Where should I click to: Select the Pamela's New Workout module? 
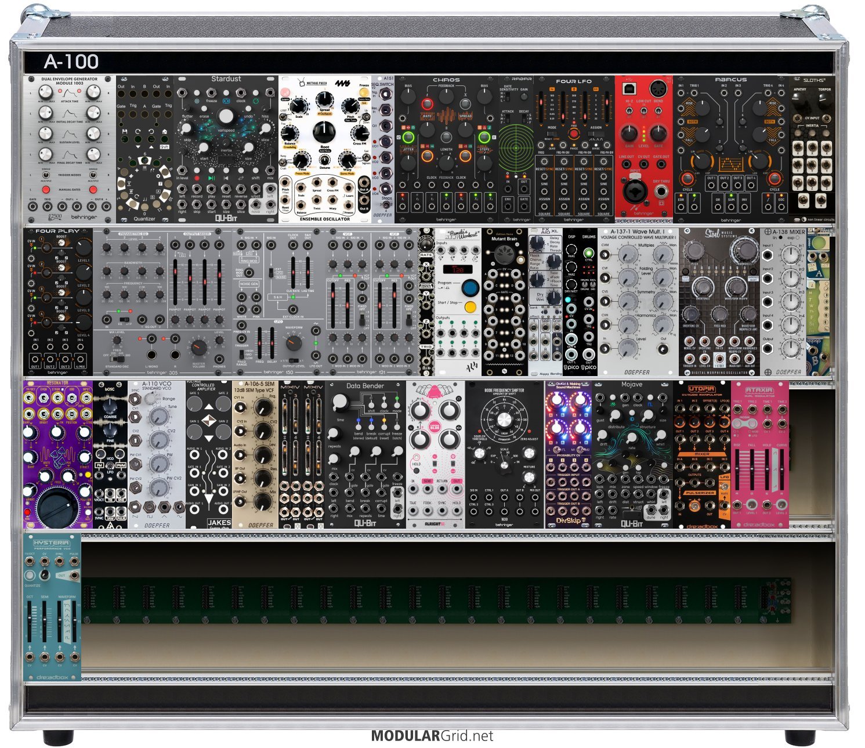click(458, 301)
